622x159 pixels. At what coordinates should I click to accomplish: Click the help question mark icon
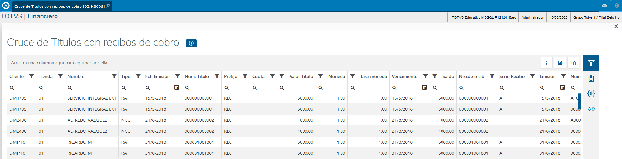pos(616,6)
